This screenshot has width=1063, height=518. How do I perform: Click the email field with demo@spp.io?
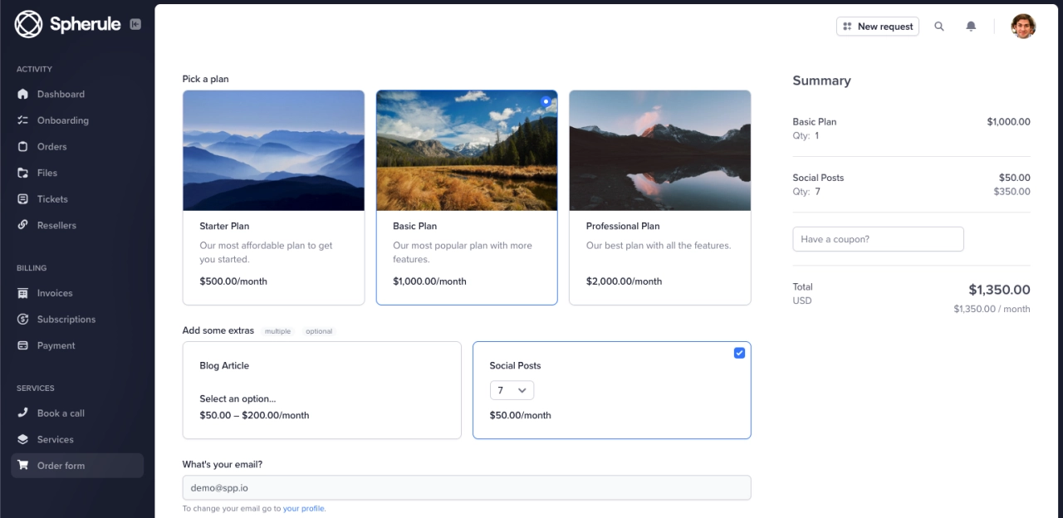click(467, 488)
